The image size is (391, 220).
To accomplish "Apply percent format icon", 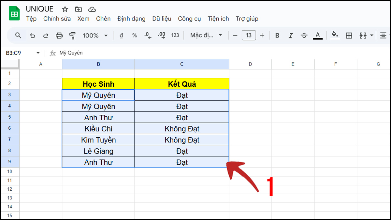I will (135, 35).
